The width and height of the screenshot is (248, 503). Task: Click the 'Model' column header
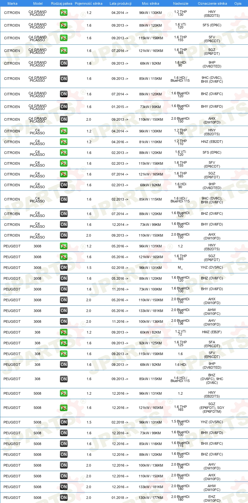click(x=38, y=3)
